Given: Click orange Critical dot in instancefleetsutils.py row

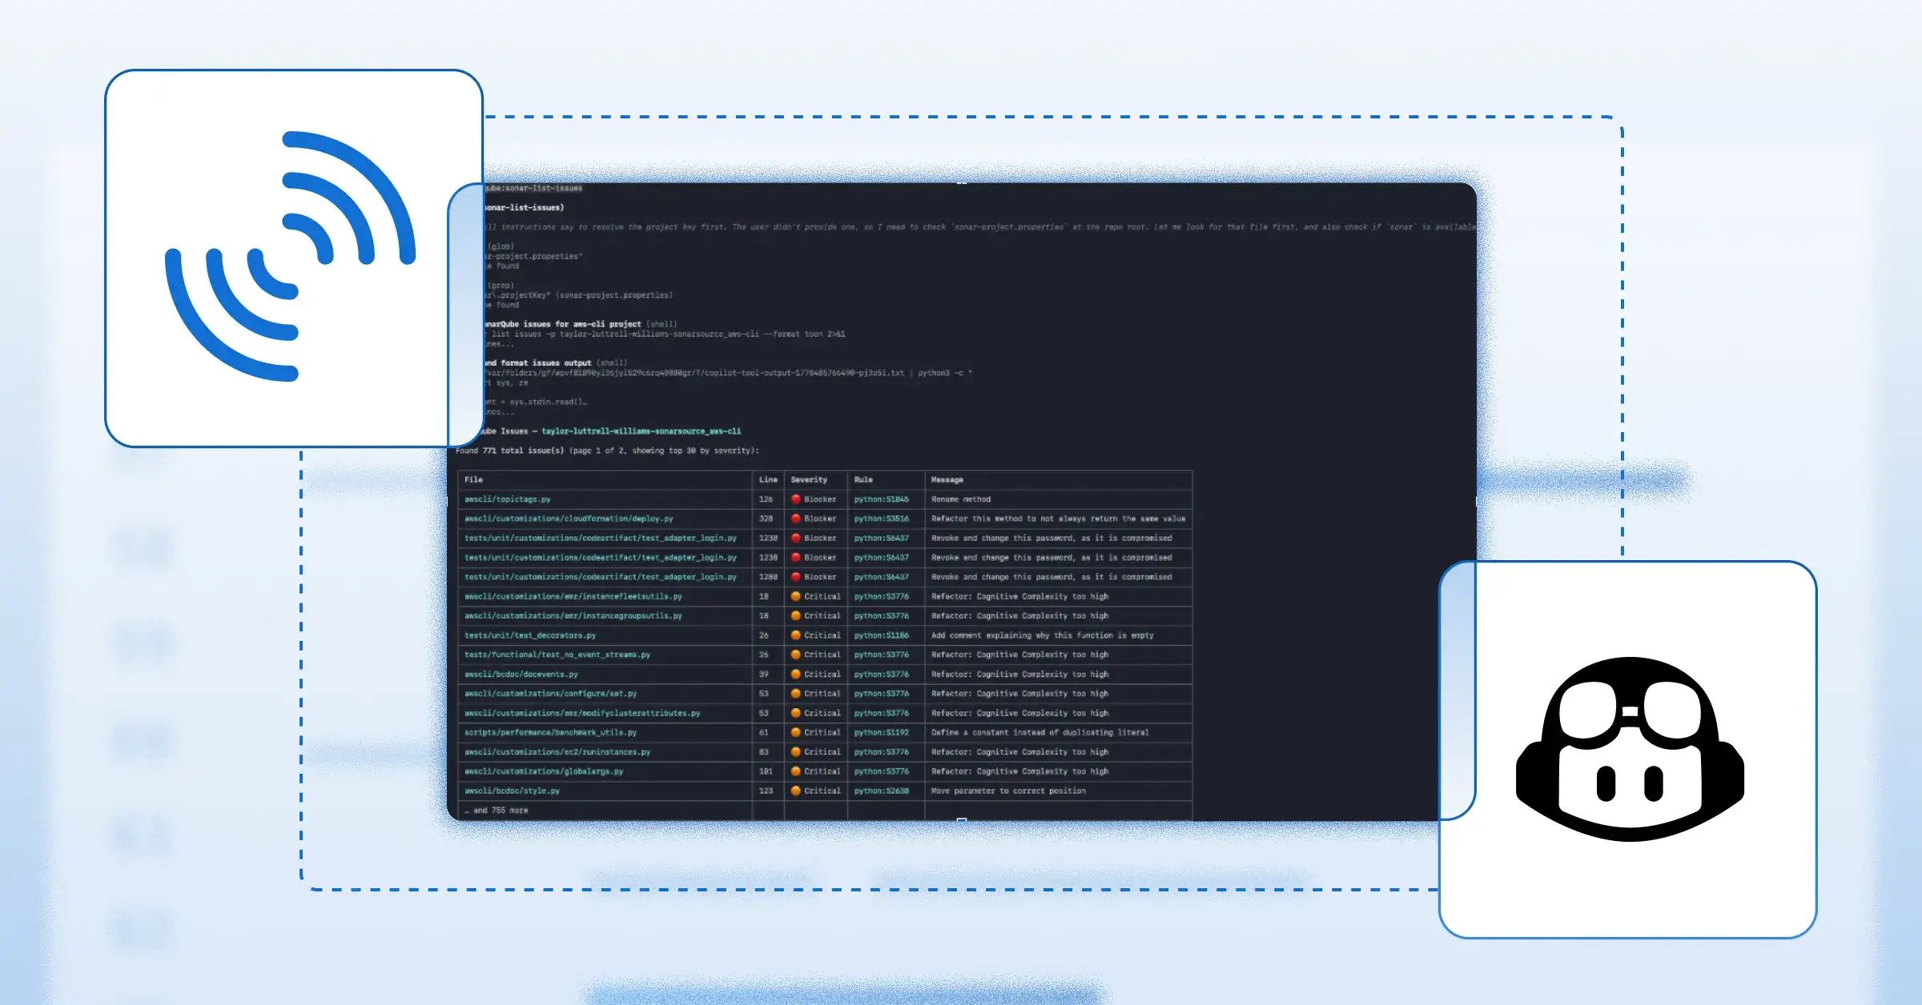Looking at the screenshot, I should coord(796,596).
